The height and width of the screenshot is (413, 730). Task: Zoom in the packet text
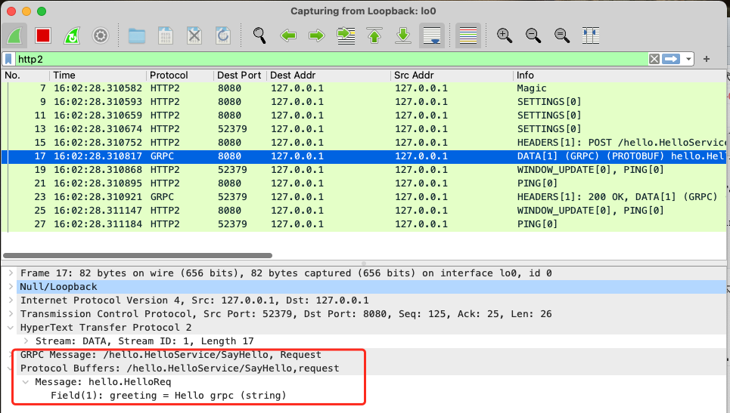(505, 35)
